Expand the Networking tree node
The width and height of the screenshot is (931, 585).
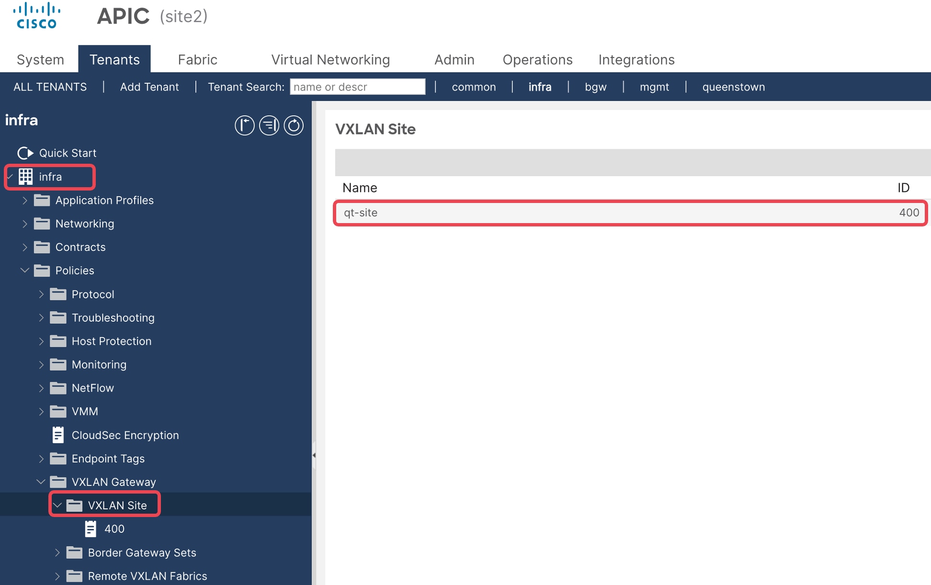25,224
